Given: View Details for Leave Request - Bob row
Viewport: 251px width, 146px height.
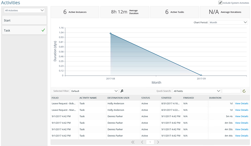Looking at the screenshot, I should pos(242,103).
